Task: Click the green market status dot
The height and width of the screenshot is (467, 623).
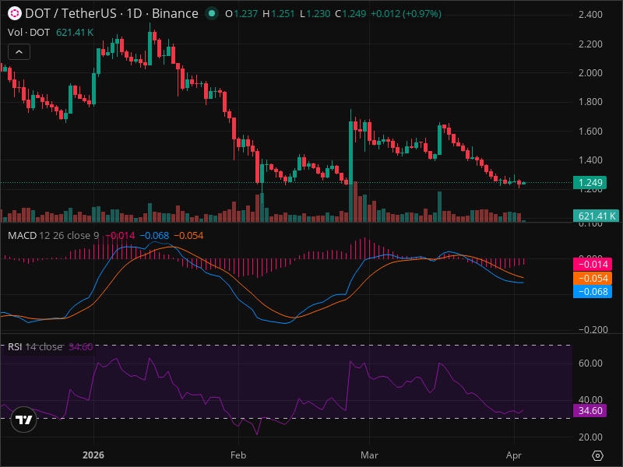Action: [x=212, y=14]
